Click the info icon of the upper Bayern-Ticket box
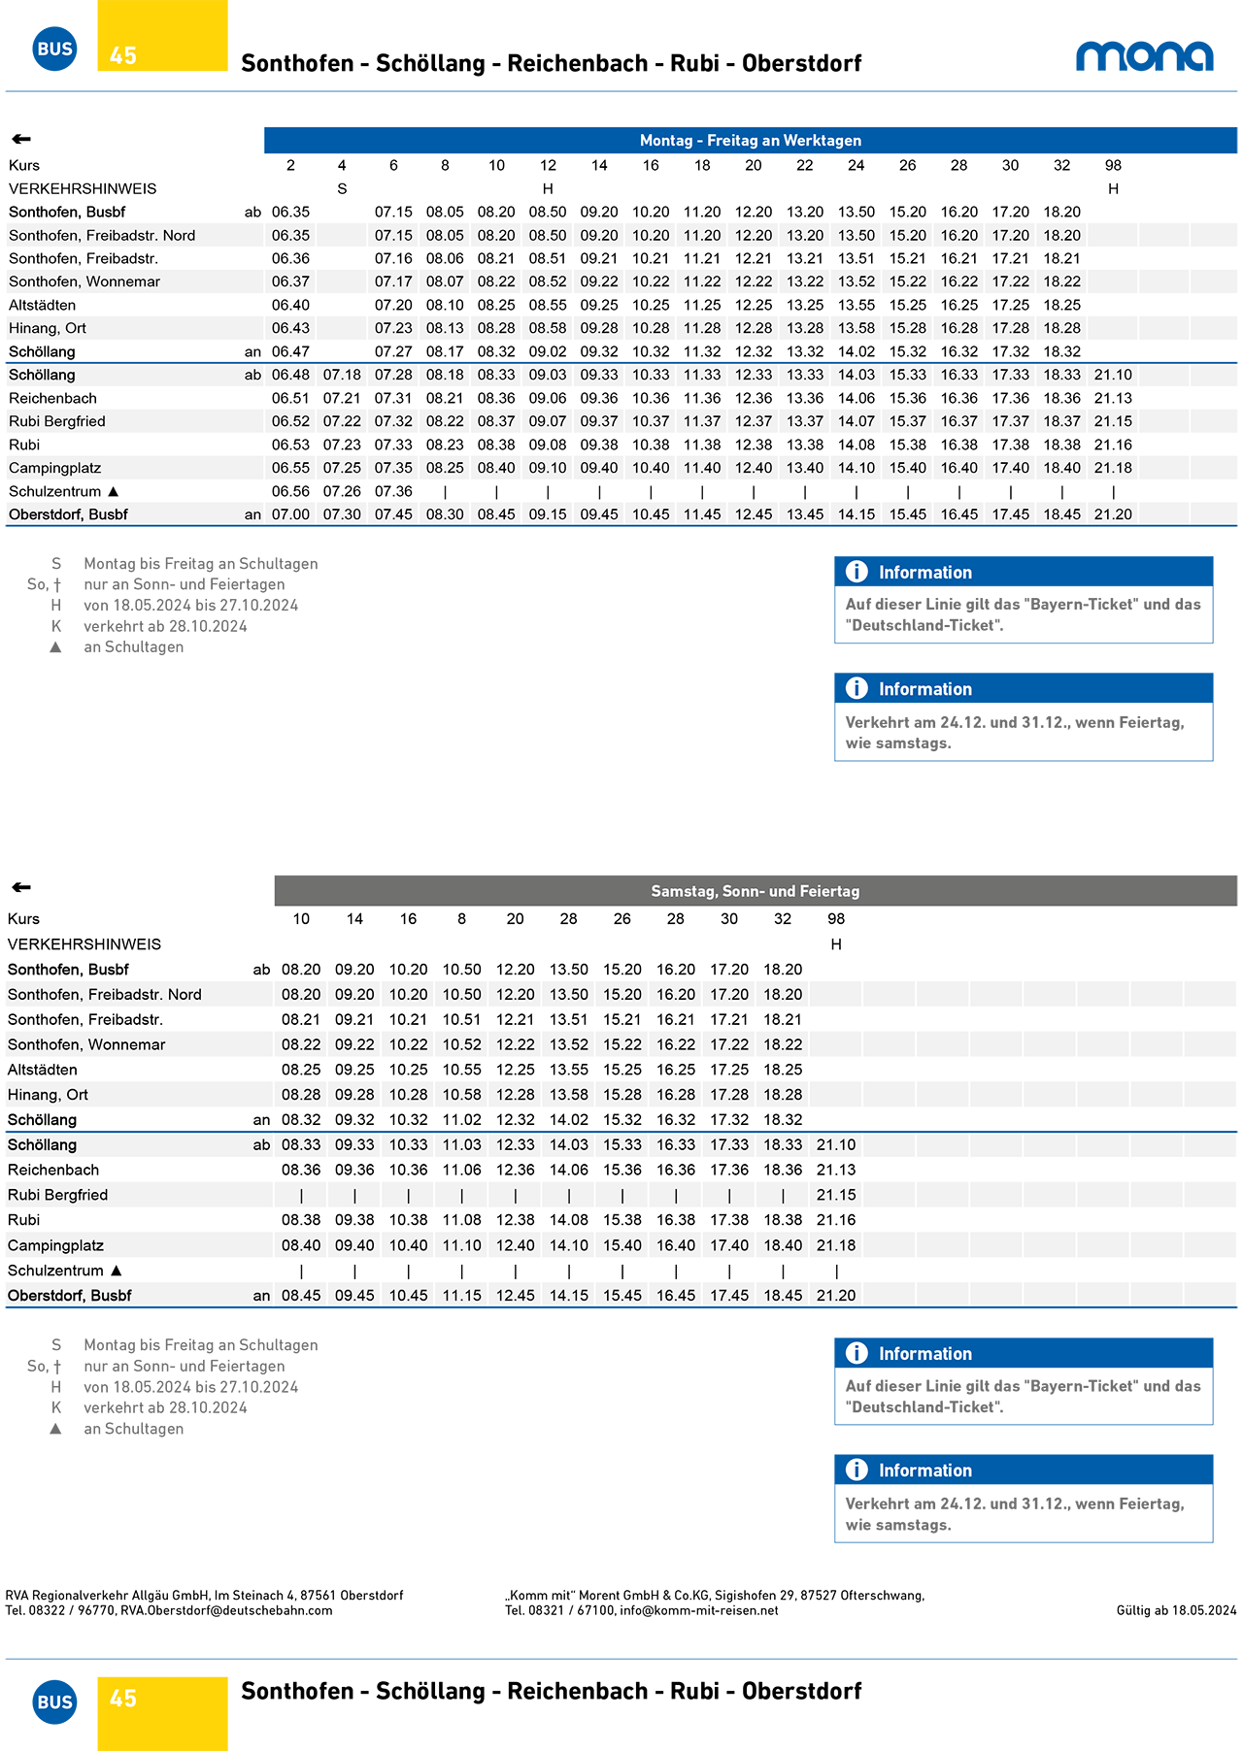The image size is (1243, 1751). [857, 572]
